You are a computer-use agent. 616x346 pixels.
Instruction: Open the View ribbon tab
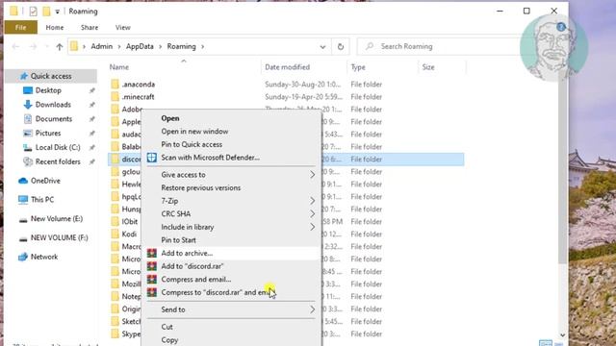(122, 28)
